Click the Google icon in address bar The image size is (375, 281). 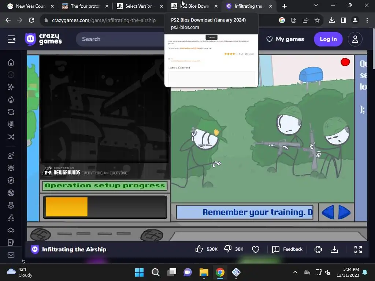click(282, 20)
